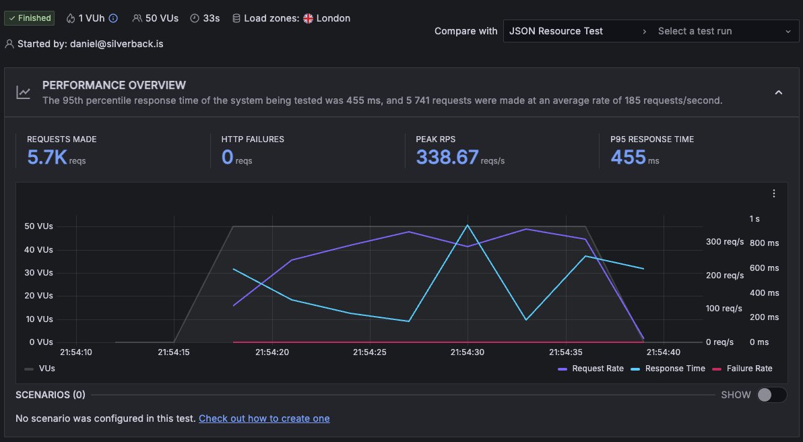803x442 pixels.
Task: Click the 21:54:35 time axis label
Action: [566, 352]
